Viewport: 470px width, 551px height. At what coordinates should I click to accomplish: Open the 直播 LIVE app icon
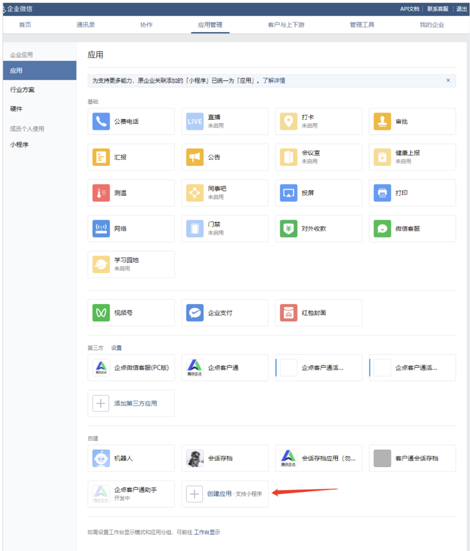point(195,122)
